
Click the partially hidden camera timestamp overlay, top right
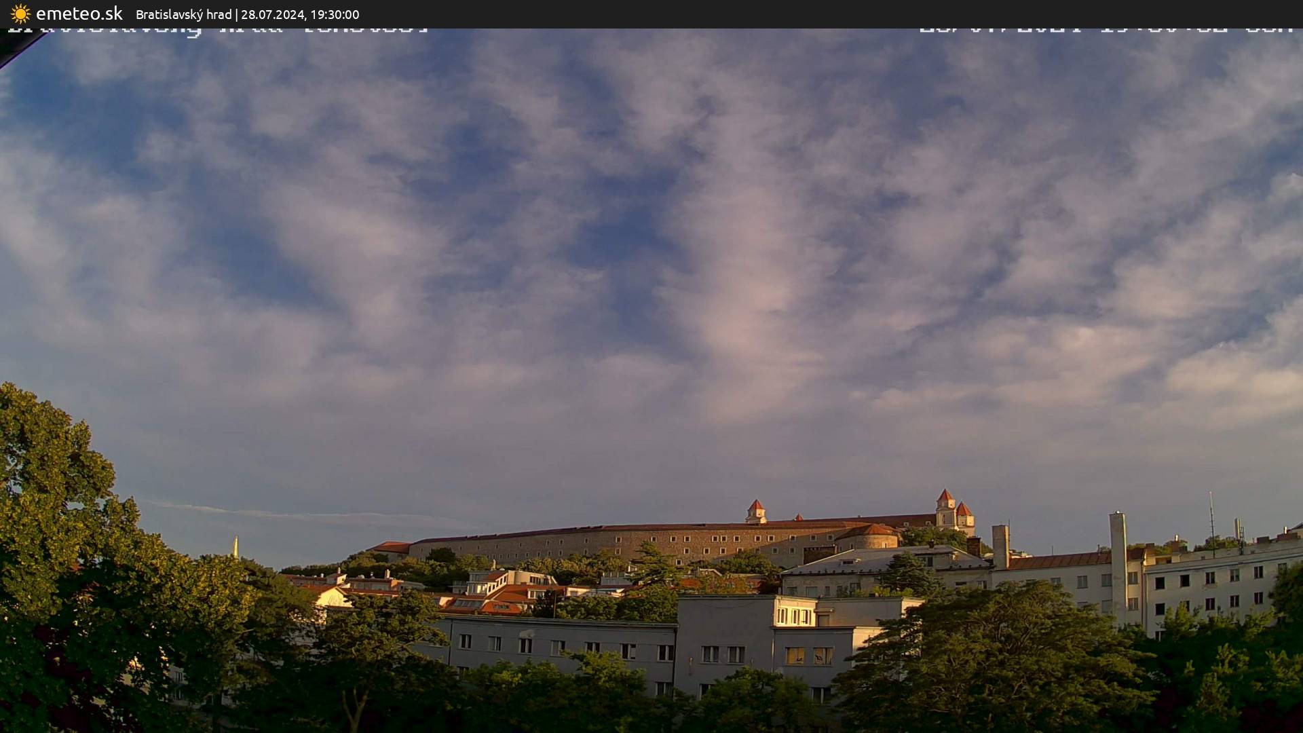1105,31
